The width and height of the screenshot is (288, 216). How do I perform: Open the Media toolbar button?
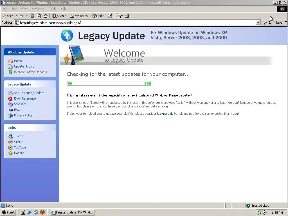98,16
